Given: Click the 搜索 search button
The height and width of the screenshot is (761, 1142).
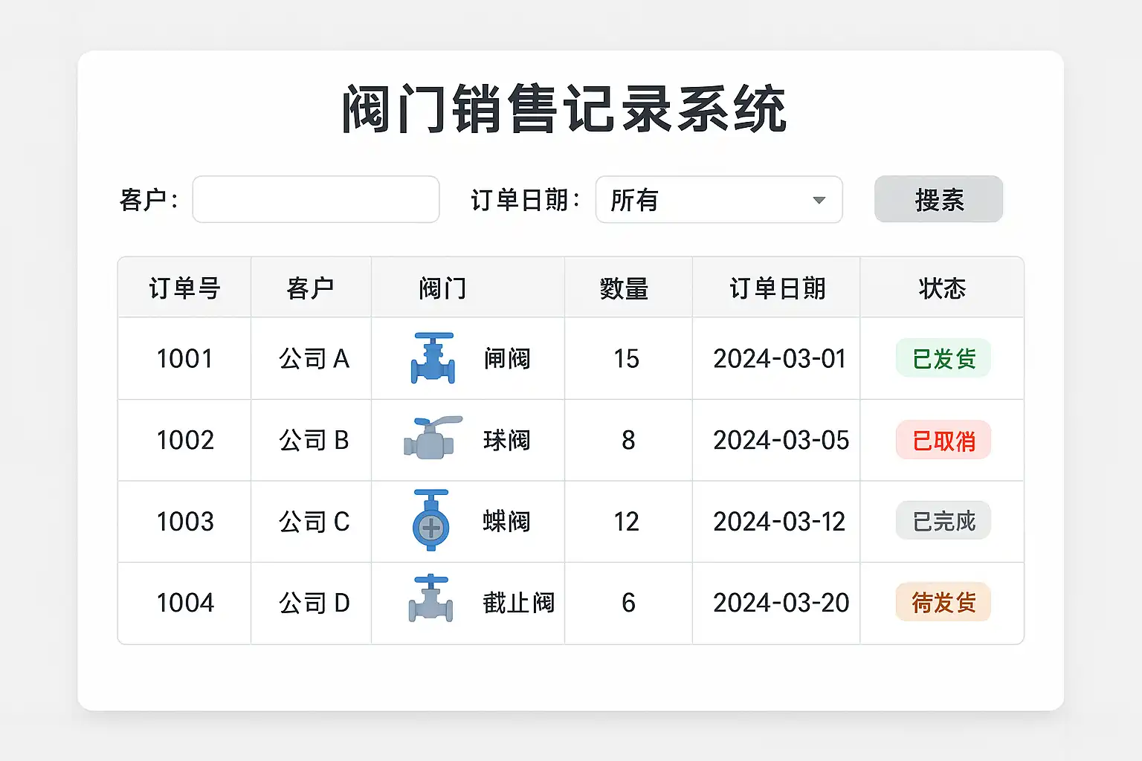Looking at the screenshot, I should click(938, 200).
